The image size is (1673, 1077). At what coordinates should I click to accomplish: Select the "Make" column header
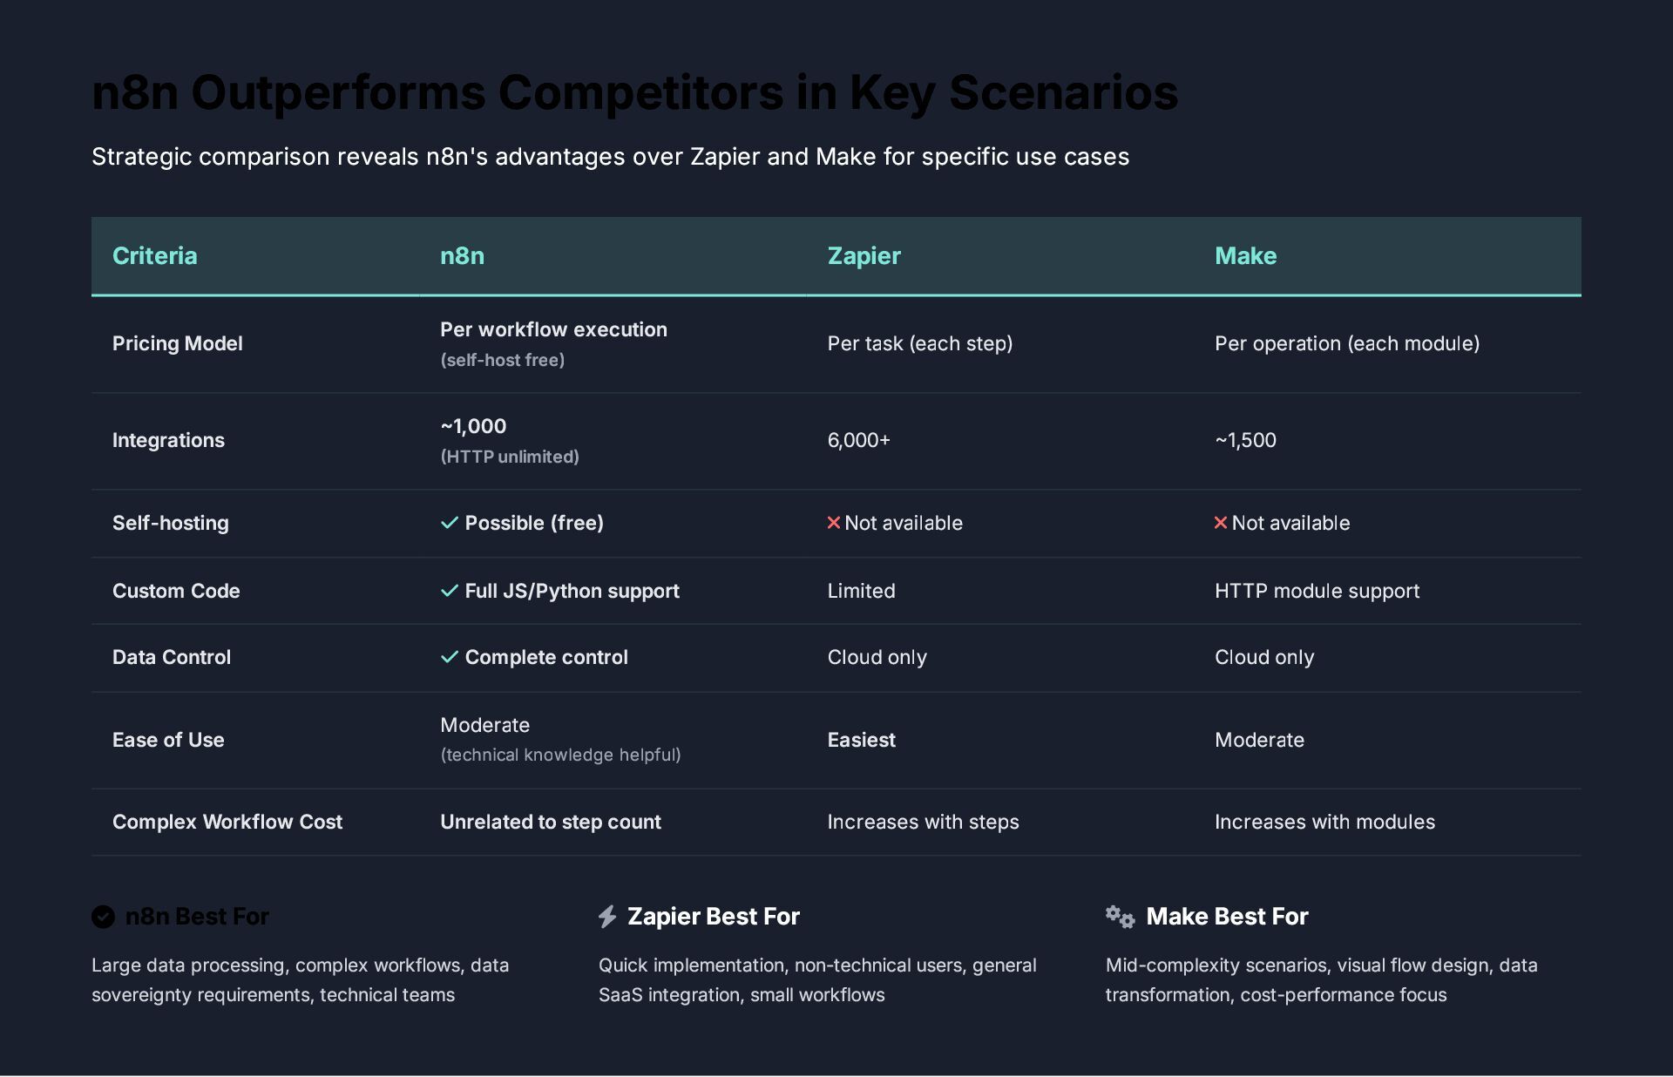(x=1245, y=256)
